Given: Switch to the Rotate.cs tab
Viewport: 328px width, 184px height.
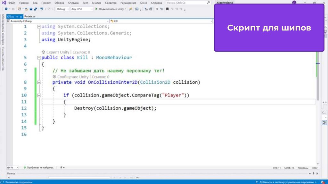Looking at the screenshot, I should pyautogui.click(x=30, y=16).
